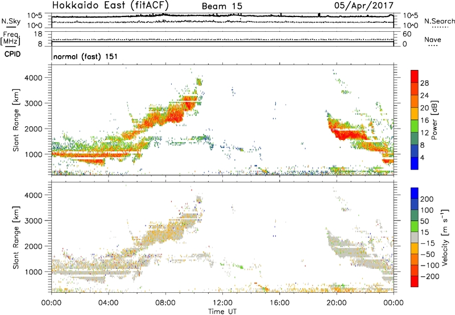Image resolution: width=455 pixels, height=315 pixels.
Task: Click the 'Freq. [MHz]' axis label
Action: 10,39
